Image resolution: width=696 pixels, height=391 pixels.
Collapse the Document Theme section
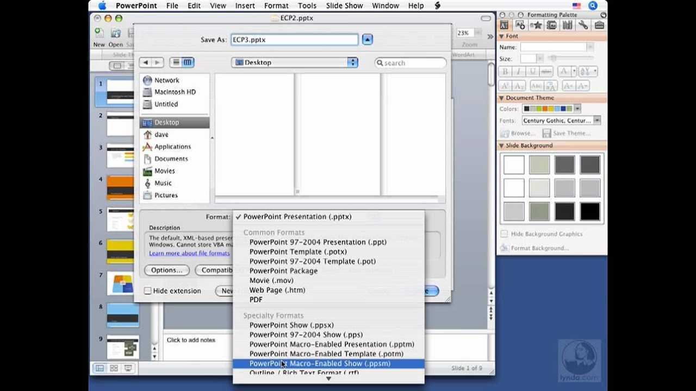(x=502, y=98)
